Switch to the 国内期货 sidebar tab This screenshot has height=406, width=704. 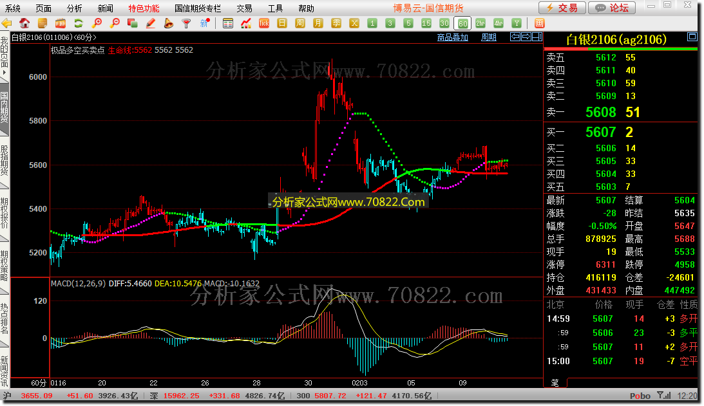pos(4,107)
